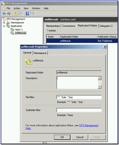Click the Replicated folder name field
Screen dimensions: 119x145
click(x=79, y=72)
